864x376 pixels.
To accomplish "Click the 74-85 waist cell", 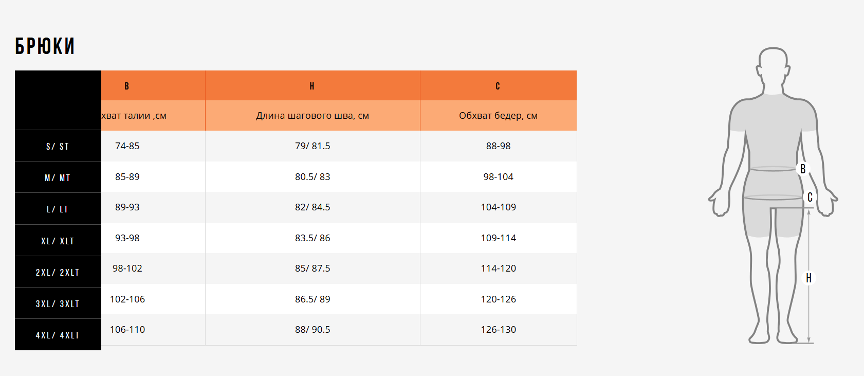I will (127, 146).
